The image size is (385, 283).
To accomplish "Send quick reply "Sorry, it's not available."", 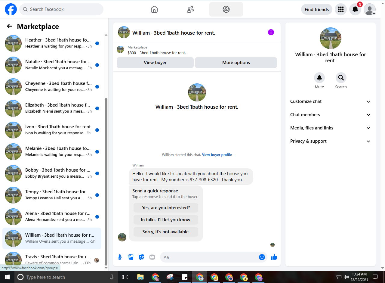I will (166, 232).
